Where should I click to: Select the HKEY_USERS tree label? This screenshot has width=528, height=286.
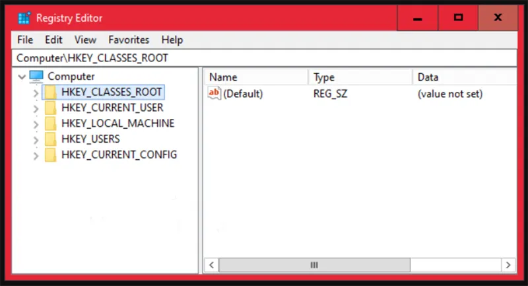[x=90, y=139]
